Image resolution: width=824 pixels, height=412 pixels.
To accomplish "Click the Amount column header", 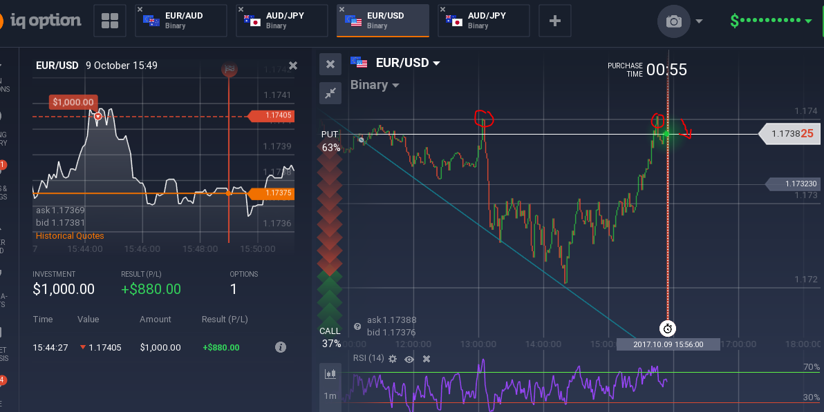I will (x=155, y=319).
